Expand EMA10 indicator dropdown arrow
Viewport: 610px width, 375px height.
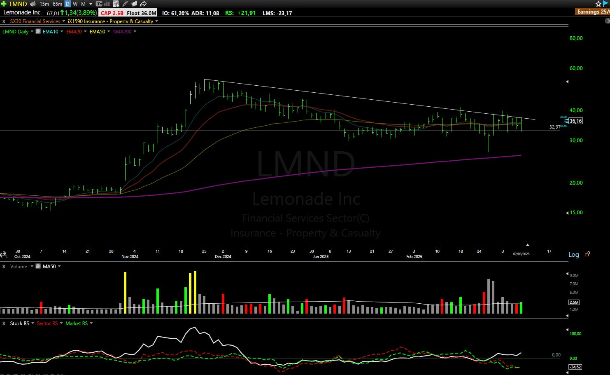tap(62, 32)
